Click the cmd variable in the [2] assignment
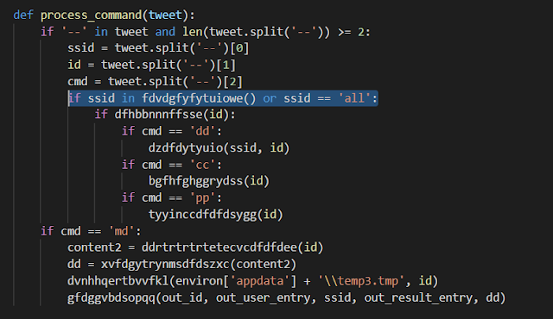Image resolution: width=553 pixels, height=319 pixels. [x=78, y=82]
